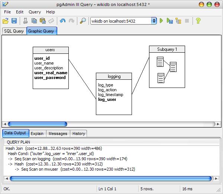Run query with green play icon

click(x=161, y=21)
